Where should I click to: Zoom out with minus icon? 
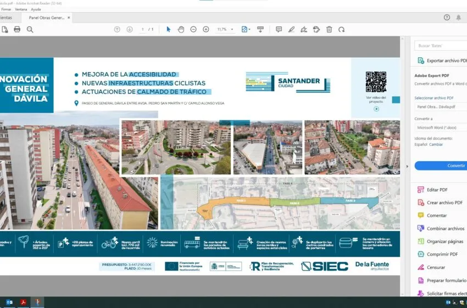pyautogui.click(x=193, y=29)
